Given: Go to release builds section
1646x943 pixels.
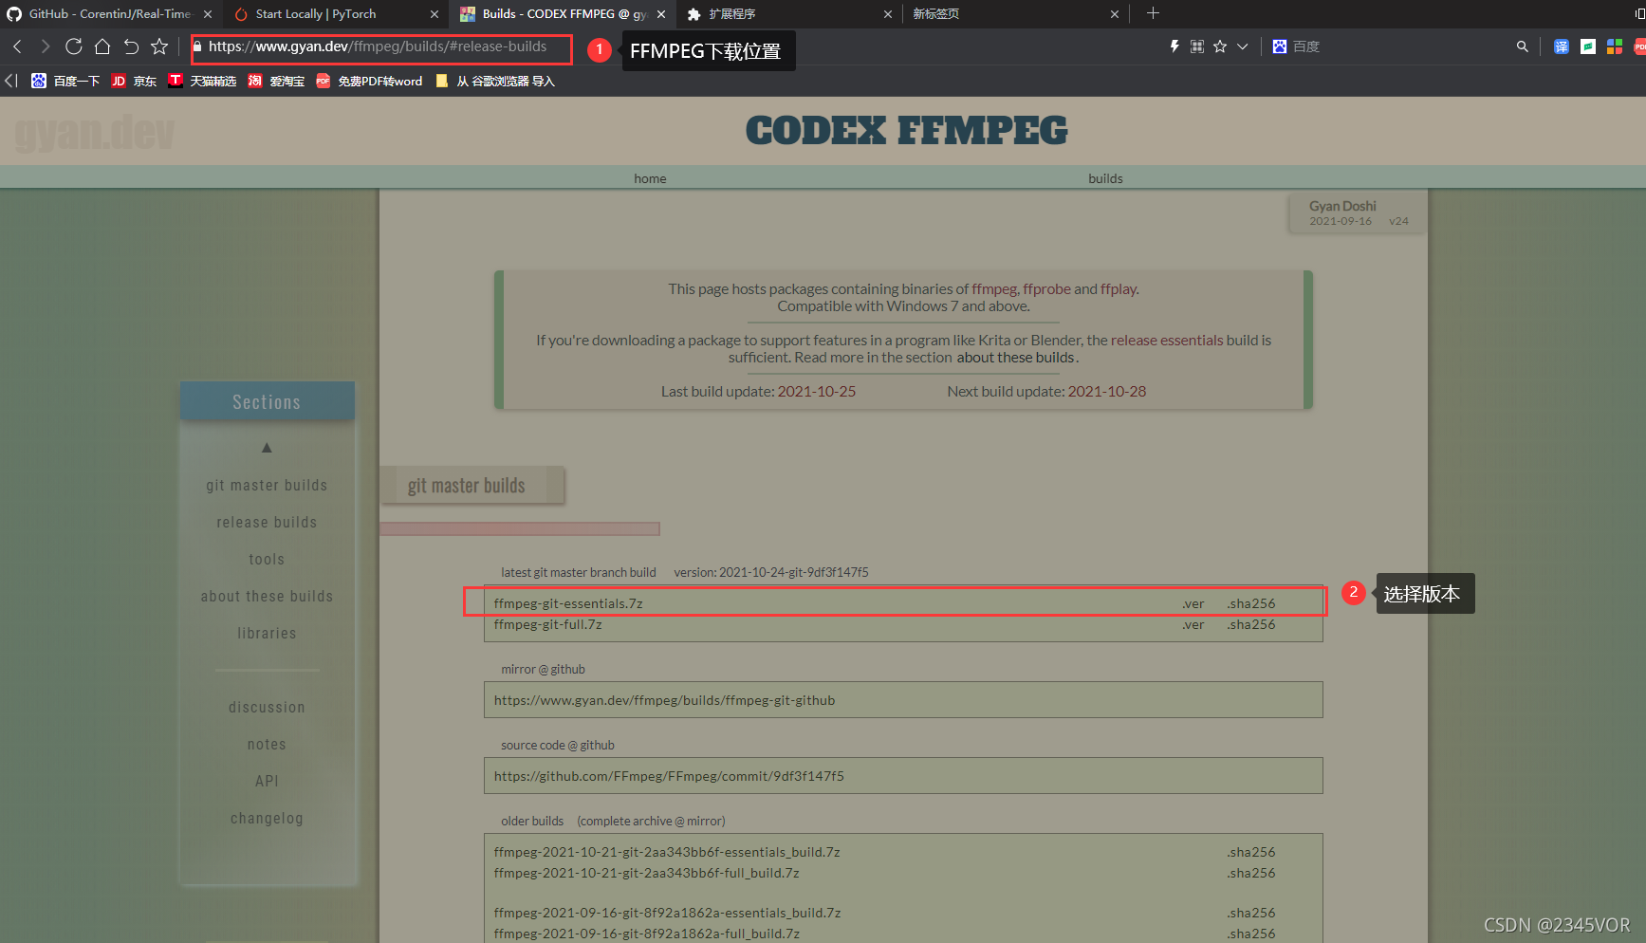Looking at the screenshot, I should click(267, 523).
